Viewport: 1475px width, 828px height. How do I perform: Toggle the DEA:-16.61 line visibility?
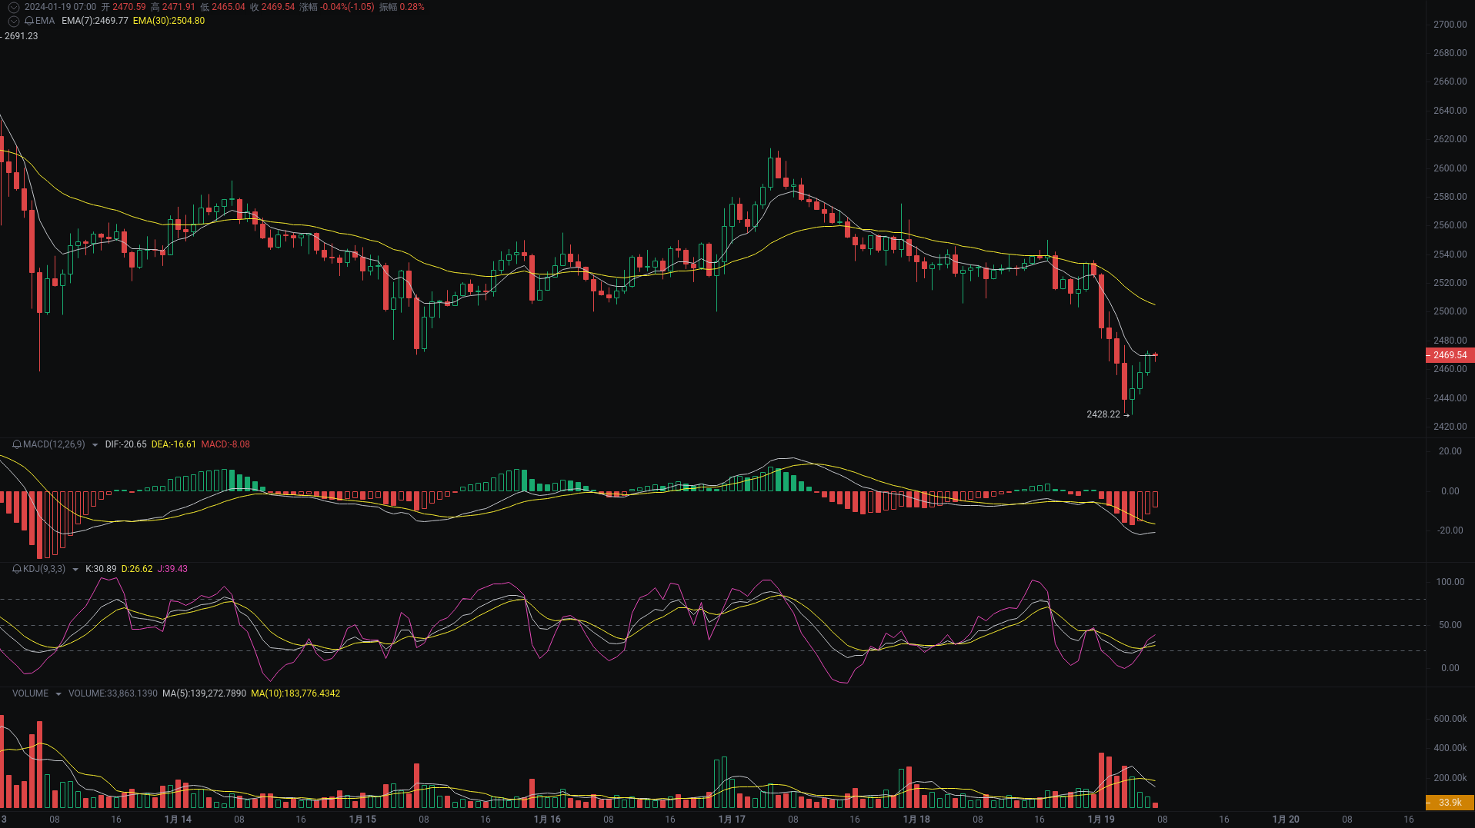point(174,444)
